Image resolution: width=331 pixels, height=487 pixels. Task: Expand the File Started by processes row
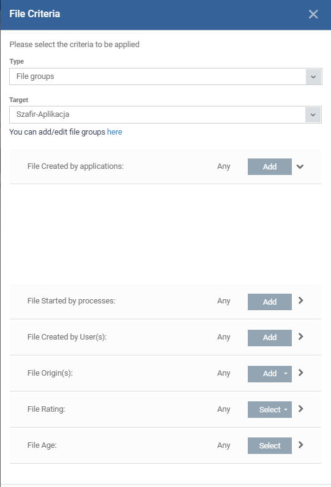(x=300, y=300)
